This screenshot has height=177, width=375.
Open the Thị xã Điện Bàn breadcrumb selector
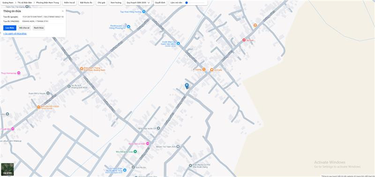(x=25, y=3)
